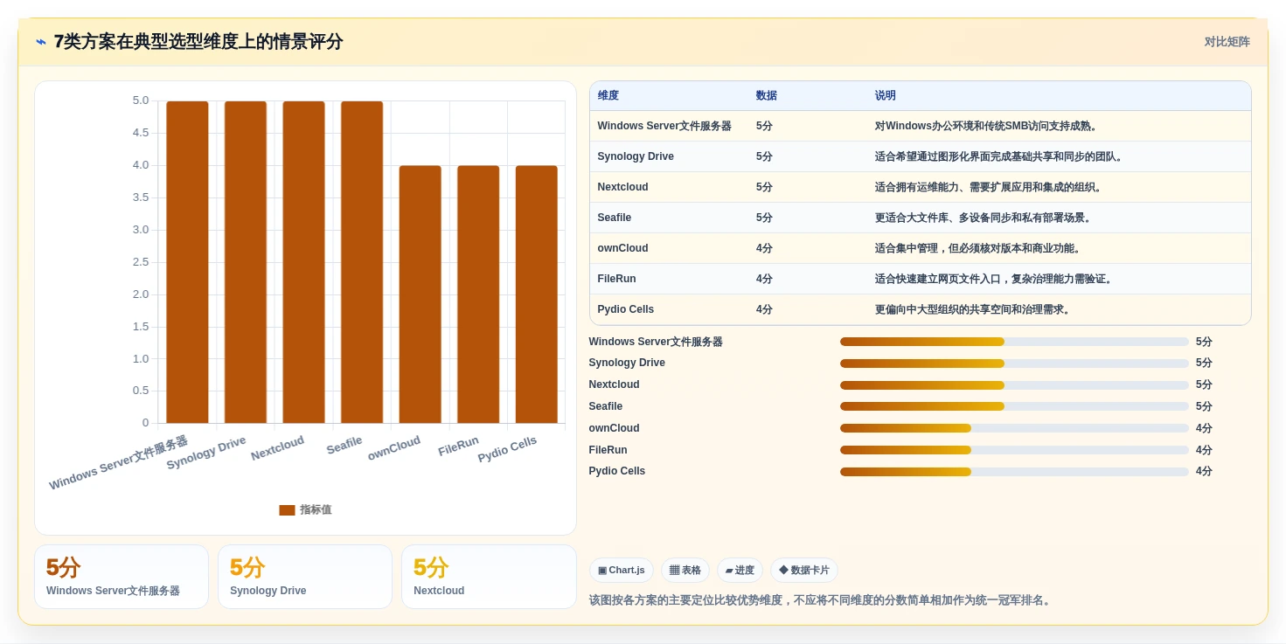Select the 表格 tag
Image resolution: width=1286 pixels, height=644 pixels.
[685, 571]
